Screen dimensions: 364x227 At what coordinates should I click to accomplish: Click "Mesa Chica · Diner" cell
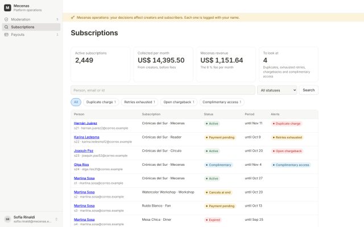[156, 220]
